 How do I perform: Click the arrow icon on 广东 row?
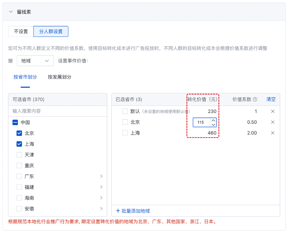(101, 176)
